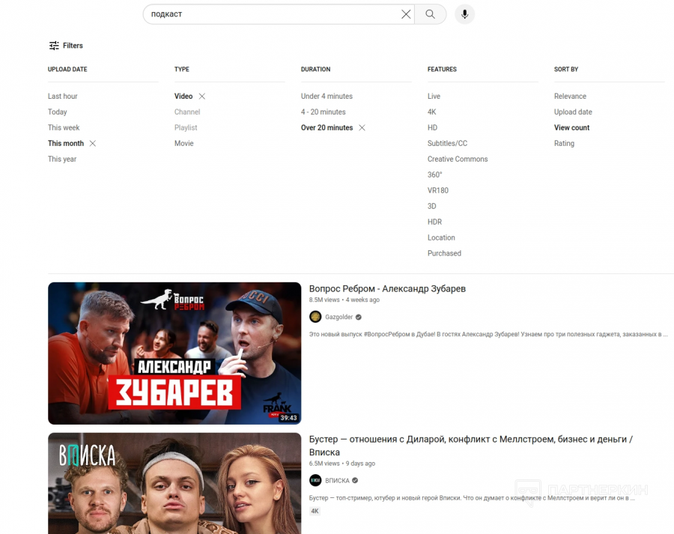Click the 39:43 duration badge
The width and height of the screenshot is (674, 534).
(288, 417)
